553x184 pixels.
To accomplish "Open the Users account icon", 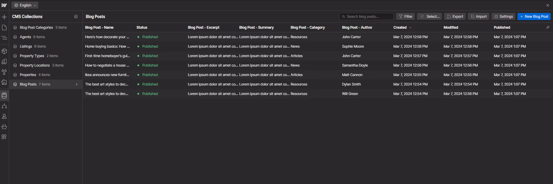I will [4, 116].
